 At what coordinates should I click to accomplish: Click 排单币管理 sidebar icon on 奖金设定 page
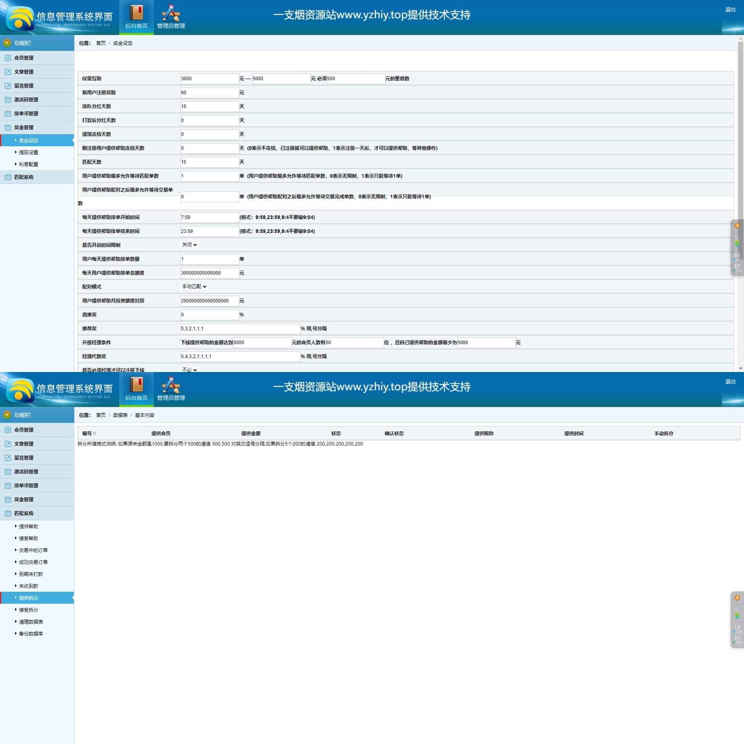pyautogui.click(x=8, y=114)
